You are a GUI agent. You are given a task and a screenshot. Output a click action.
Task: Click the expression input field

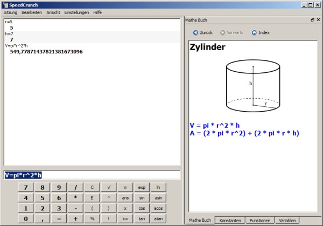tap(92, 175)
